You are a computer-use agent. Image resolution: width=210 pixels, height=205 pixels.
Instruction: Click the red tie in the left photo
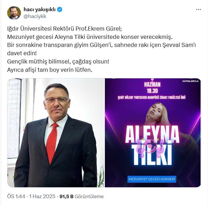[x=52, y=143]
